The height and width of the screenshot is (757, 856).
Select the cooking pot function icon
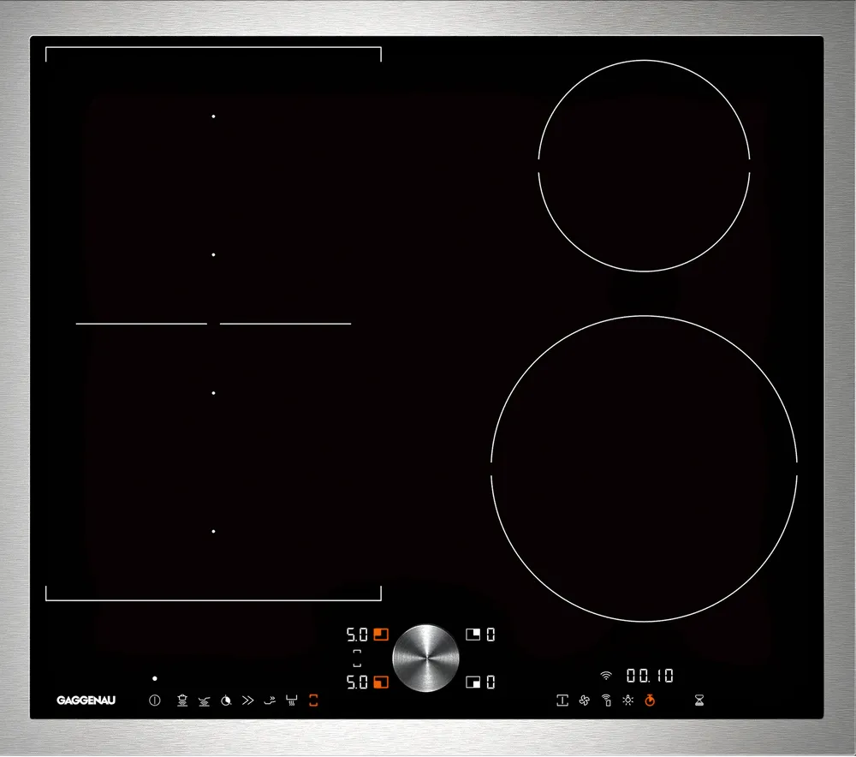click(182, 700)
